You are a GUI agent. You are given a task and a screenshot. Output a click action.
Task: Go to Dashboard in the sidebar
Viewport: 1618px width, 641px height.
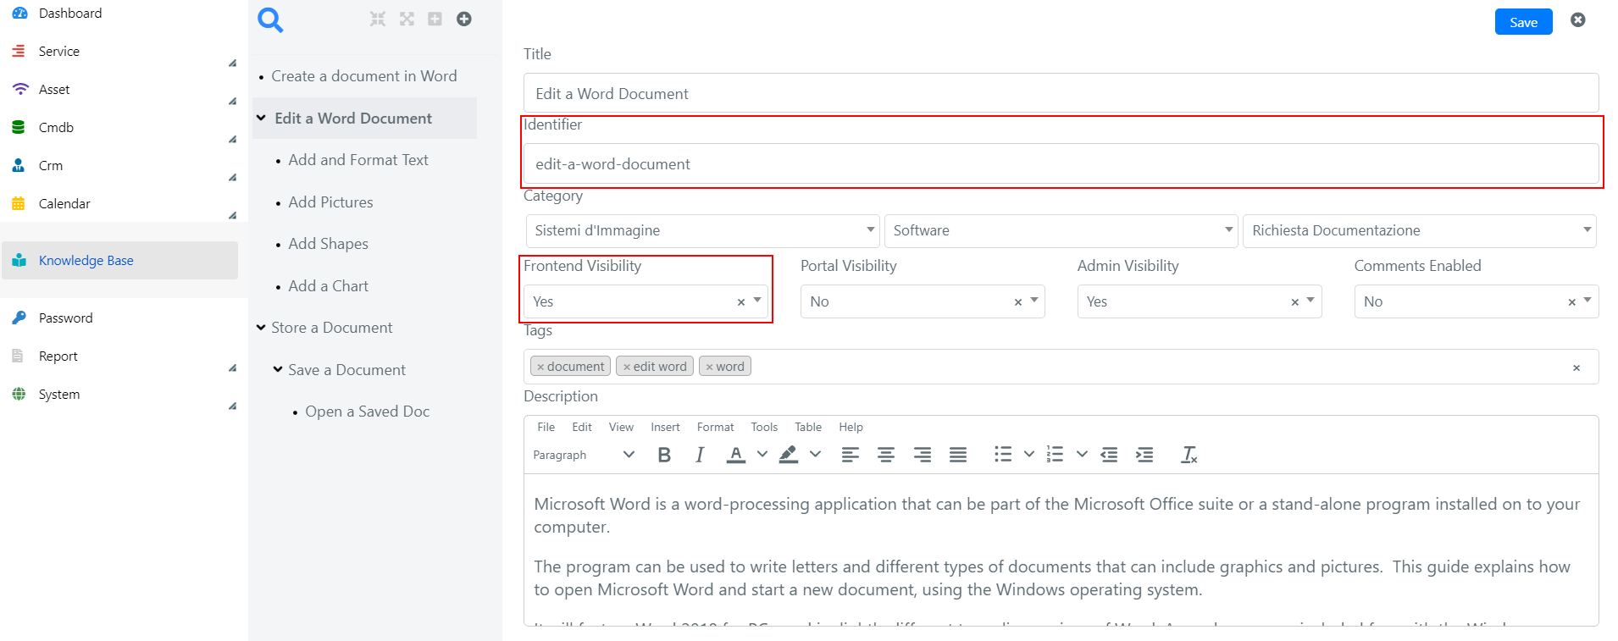(70, 13)
